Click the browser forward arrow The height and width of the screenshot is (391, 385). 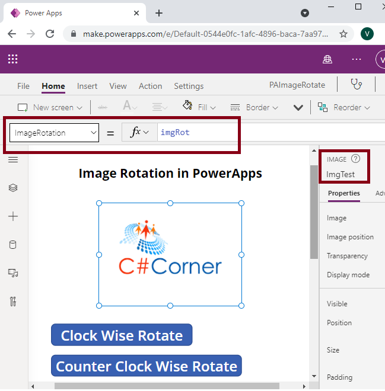tap(31, 34)
